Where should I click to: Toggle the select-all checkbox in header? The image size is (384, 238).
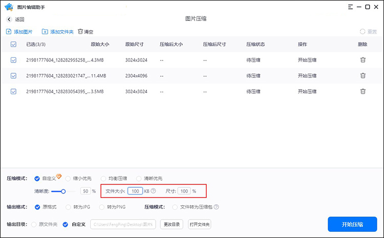[x=13, y=45]
